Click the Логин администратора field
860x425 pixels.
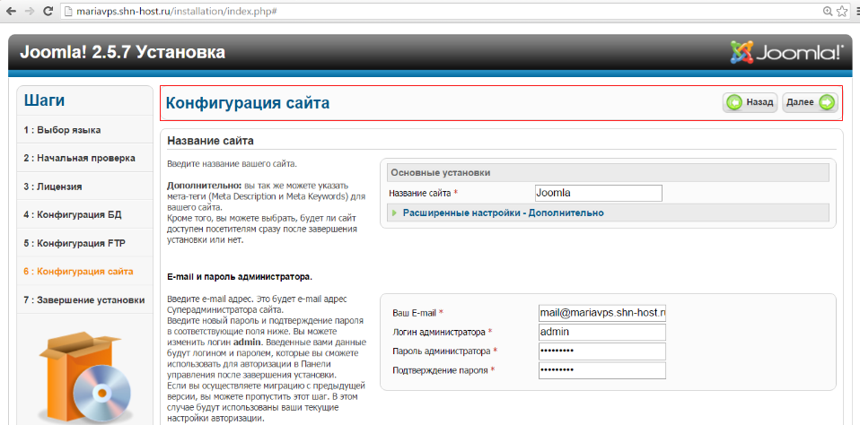coord(602,332)
